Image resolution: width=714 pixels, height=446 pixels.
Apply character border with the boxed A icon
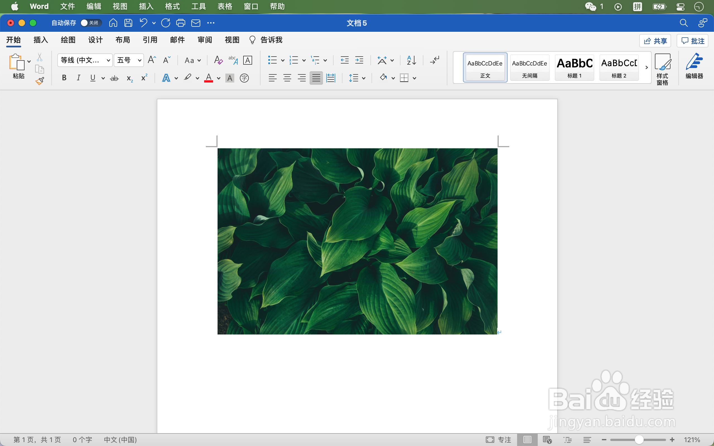coord(248,60)
